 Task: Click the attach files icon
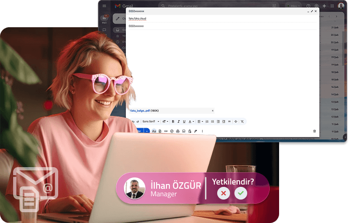160,131
